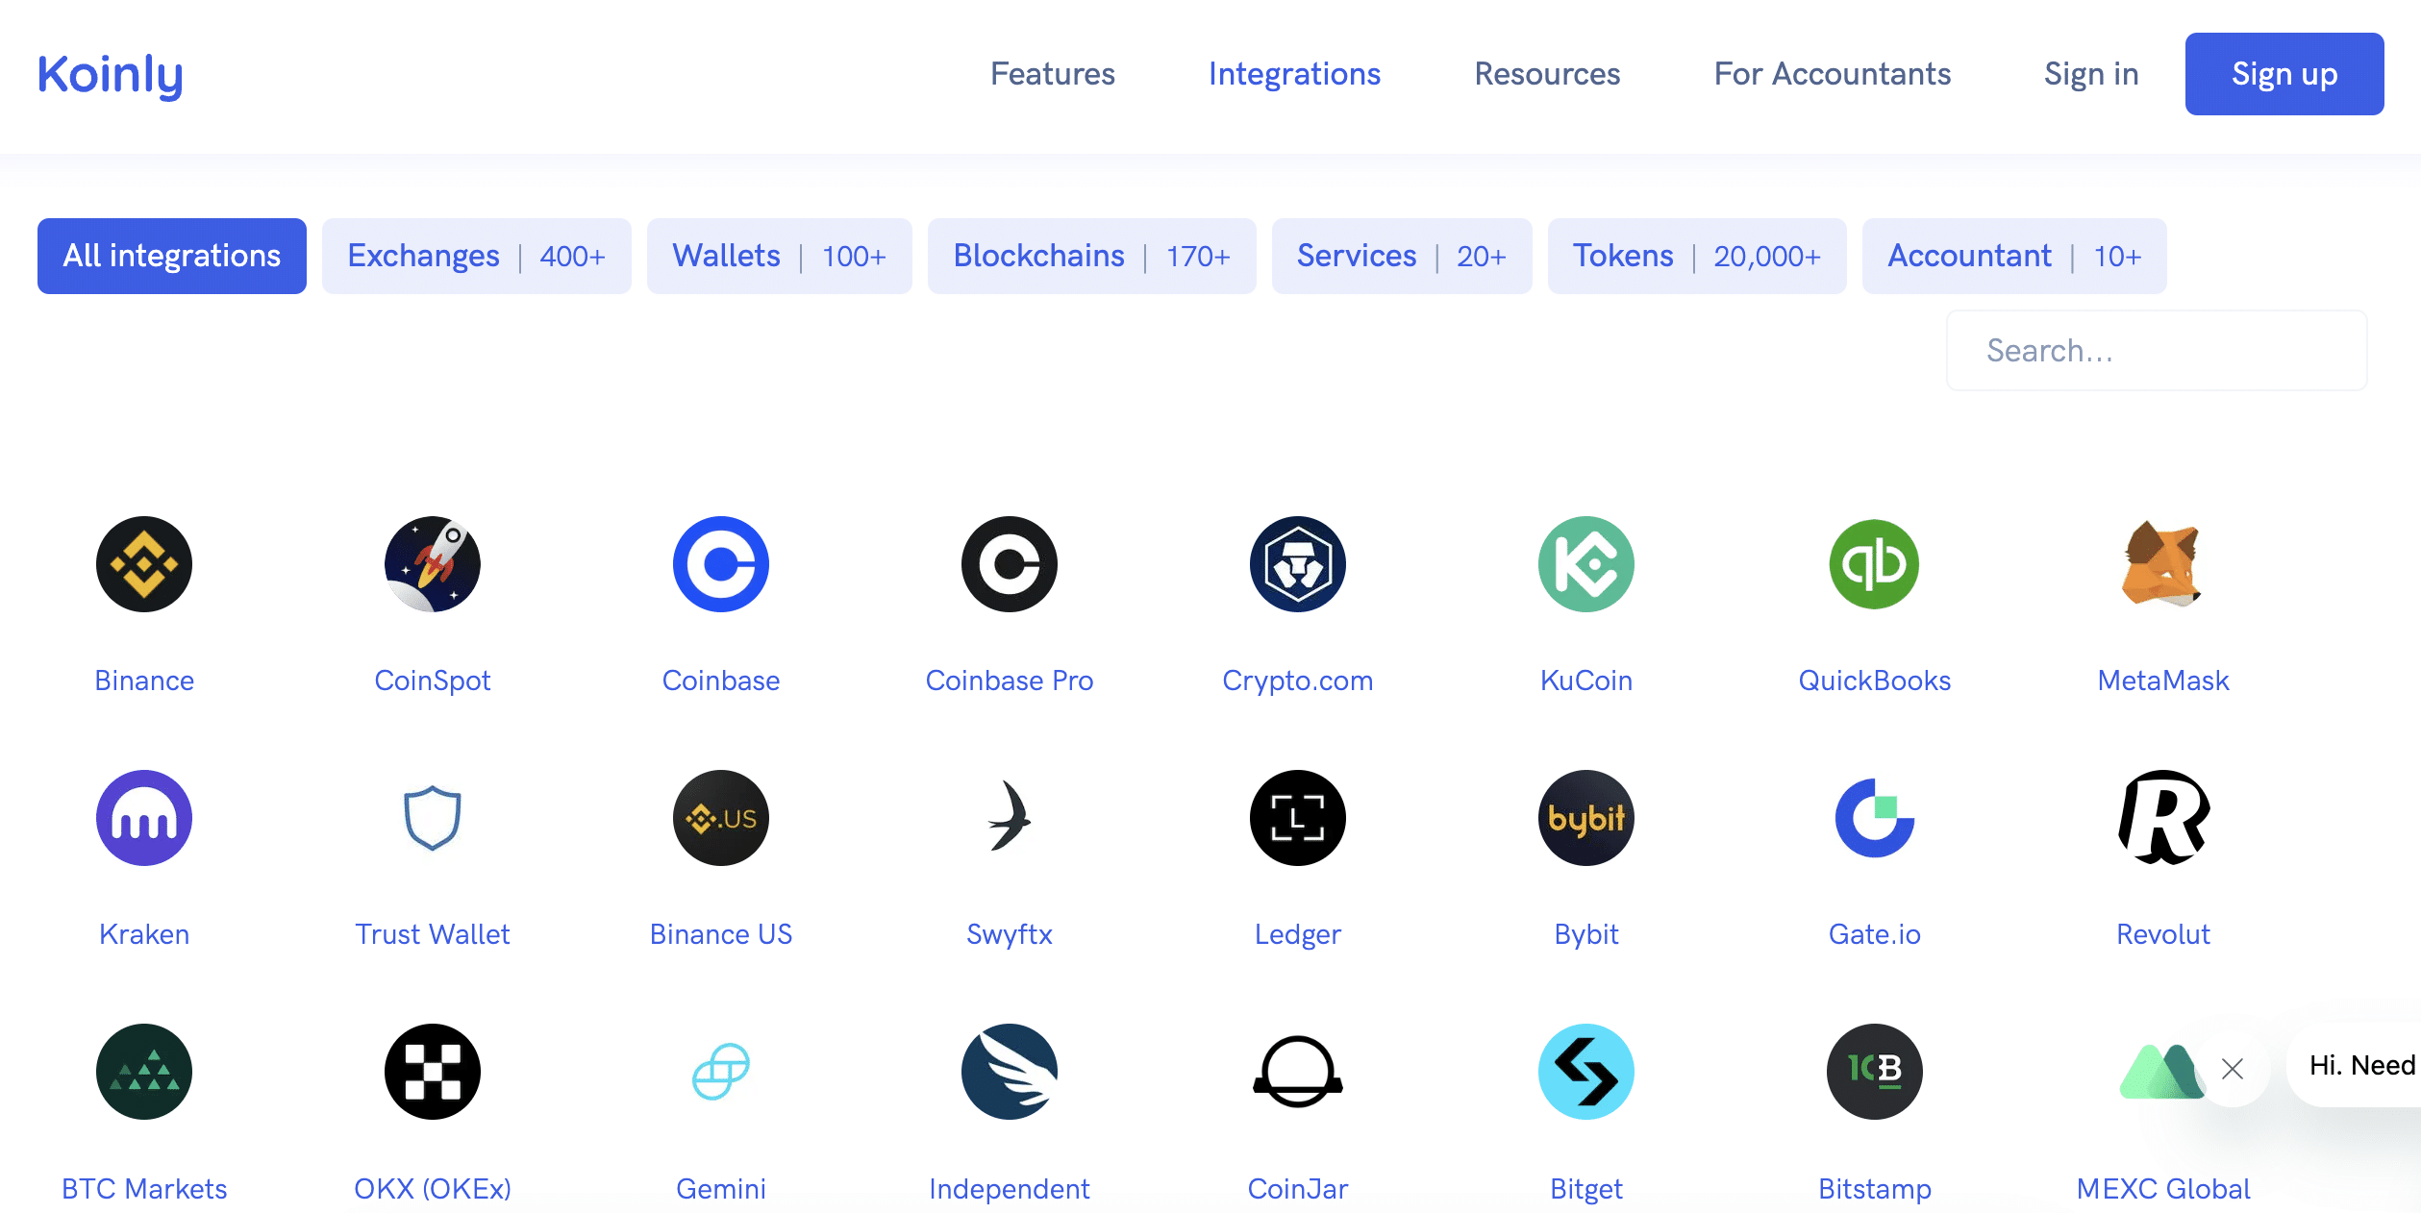The width and height of the screenshot is (2421, 1213).
Task: Open the MEXC Global mountain icon
Action: pyautogui.click(x=2161, y=1072)
